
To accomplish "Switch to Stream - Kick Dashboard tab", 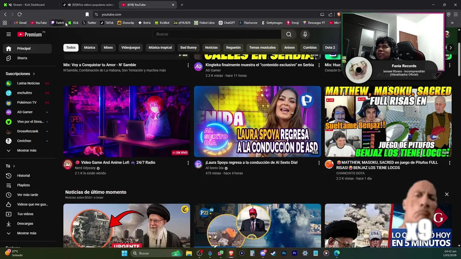I will coord(29,5).
